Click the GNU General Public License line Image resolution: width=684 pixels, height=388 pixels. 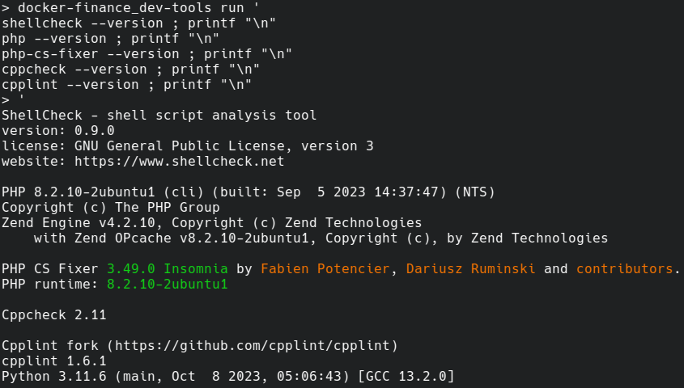187,145
